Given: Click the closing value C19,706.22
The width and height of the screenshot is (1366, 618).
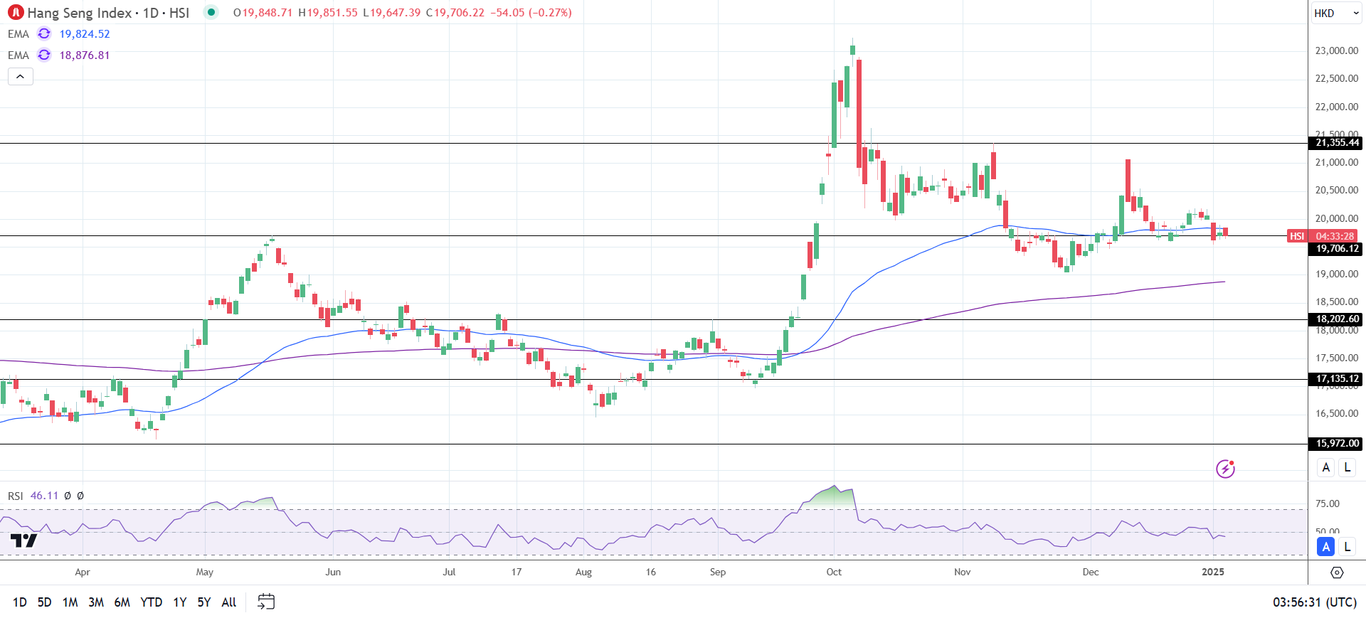Looking at the screenshot, I should coord(455,13).
